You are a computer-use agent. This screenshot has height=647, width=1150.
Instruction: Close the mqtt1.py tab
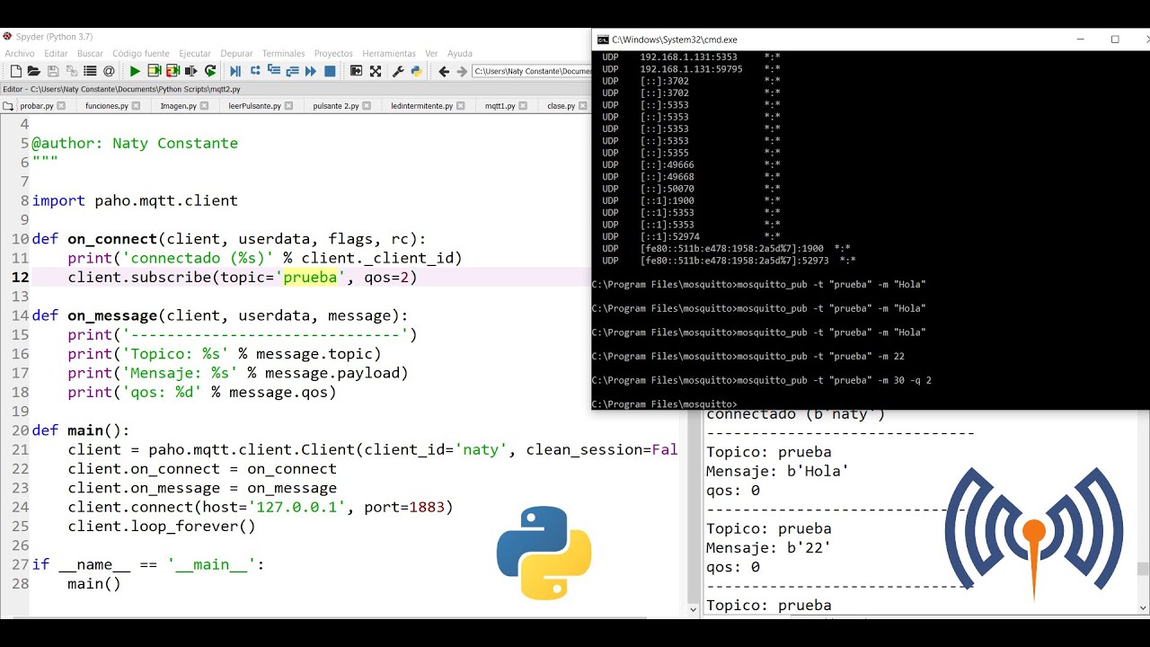pos(523,106)
